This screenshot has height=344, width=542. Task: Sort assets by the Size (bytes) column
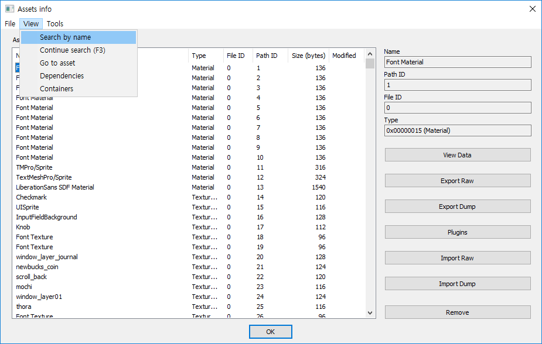tap(308, 56)
